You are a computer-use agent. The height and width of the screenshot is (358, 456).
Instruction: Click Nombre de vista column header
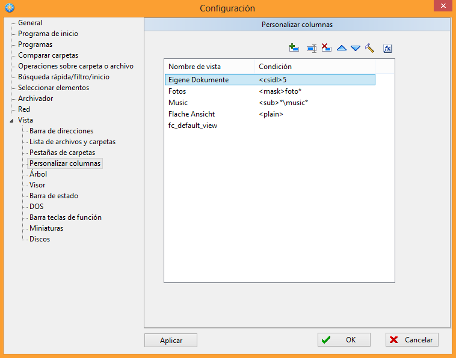209,67
